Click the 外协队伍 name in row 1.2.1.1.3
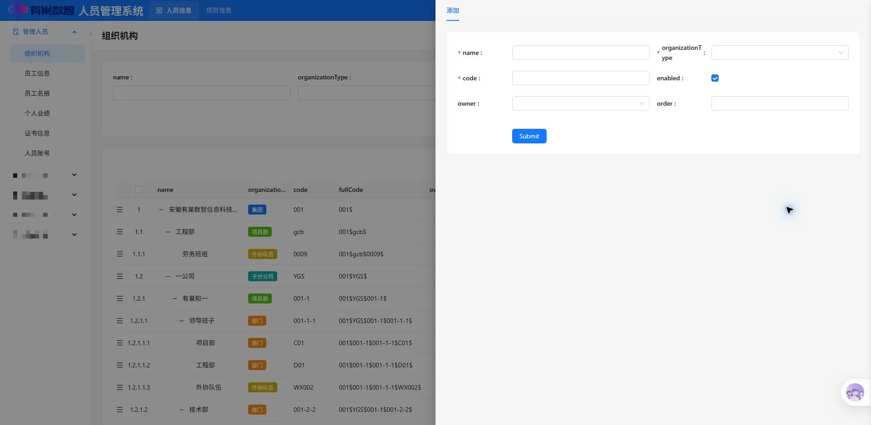Screen dimensions: 871x425 (209, 387)
